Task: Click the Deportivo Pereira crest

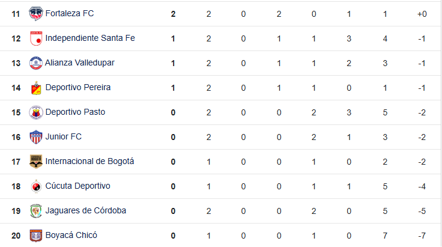Action: click(36, 88)
